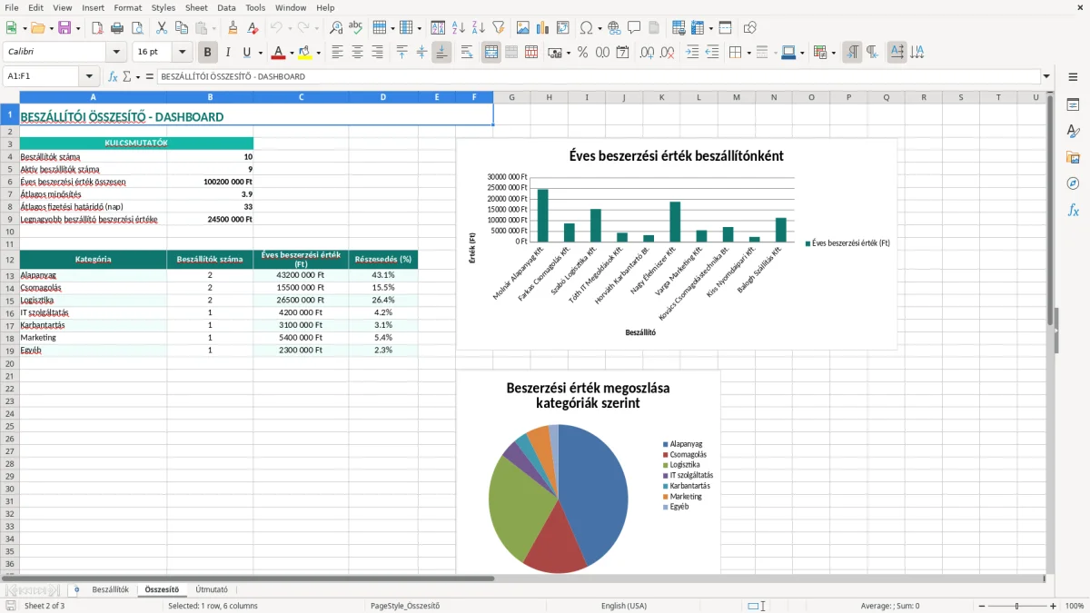Open the Format menu
Screen dimensions: 1090x613
[127, 7]
